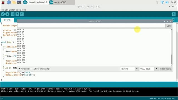The image size is (178, 100).
Task: Click the 'Global variables use 210 bytes' line
Action: pyautogui.click(x=70, y=91)
